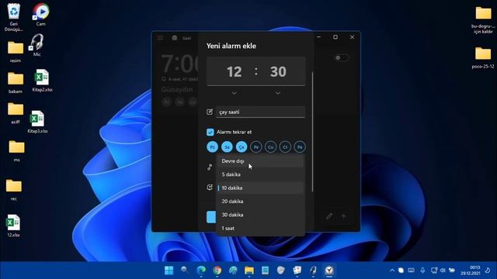Click the plus add alarm icon
Viewport: 497px width, 279px height.
(344, 216)
